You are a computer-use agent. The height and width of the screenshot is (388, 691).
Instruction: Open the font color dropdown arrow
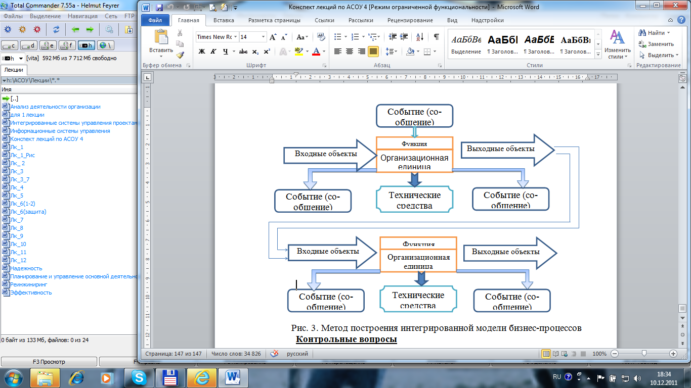324,52
